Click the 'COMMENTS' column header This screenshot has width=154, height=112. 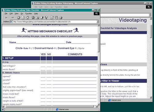75,54
